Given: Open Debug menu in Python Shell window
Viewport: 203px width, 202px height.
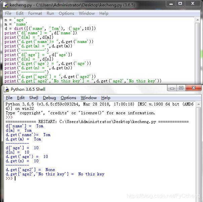Looking at the screenshot, I should tap(49, 98).
